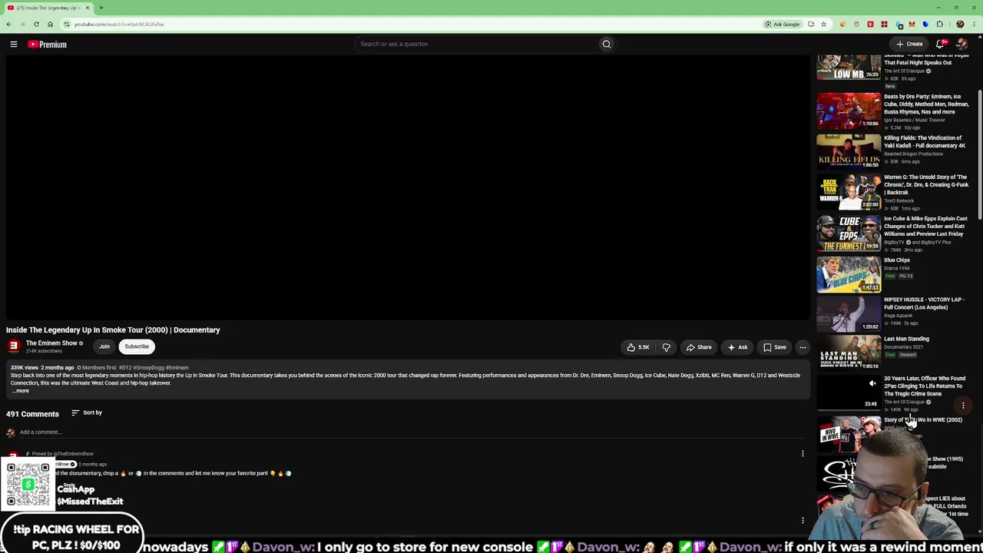Viewport: 983px width, 553px height.
Task: Open Blue Chips movie thumbnail
Action: [x=849, y=274]
